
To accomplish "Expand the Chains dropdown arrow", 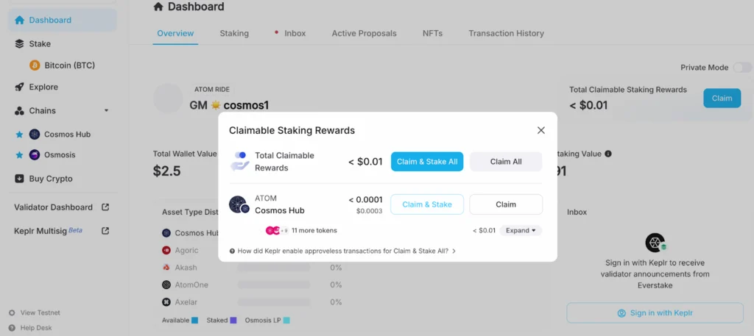I will click(x=106, y=111).
